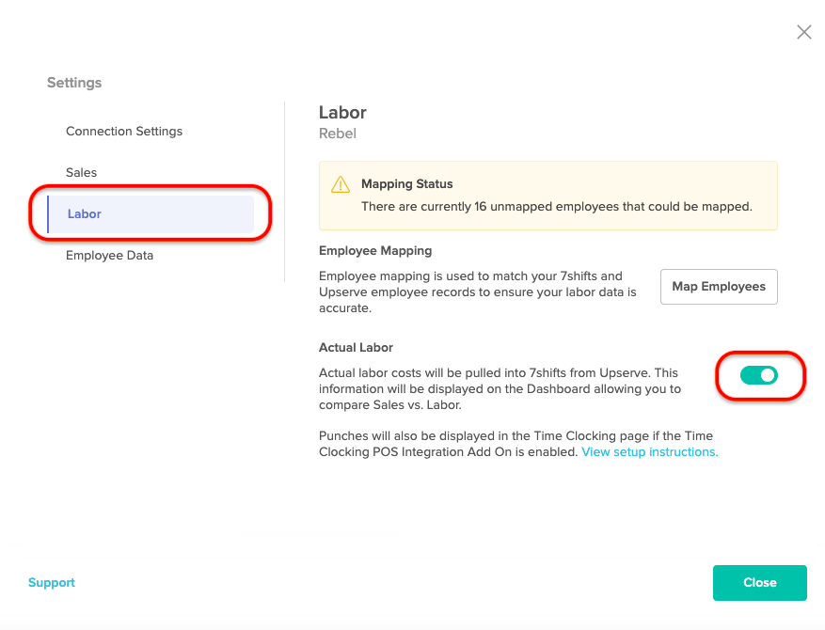The width and height of the screenshot is (825, 630).
Task: Click the green Close button
Action: pos(760,583)
